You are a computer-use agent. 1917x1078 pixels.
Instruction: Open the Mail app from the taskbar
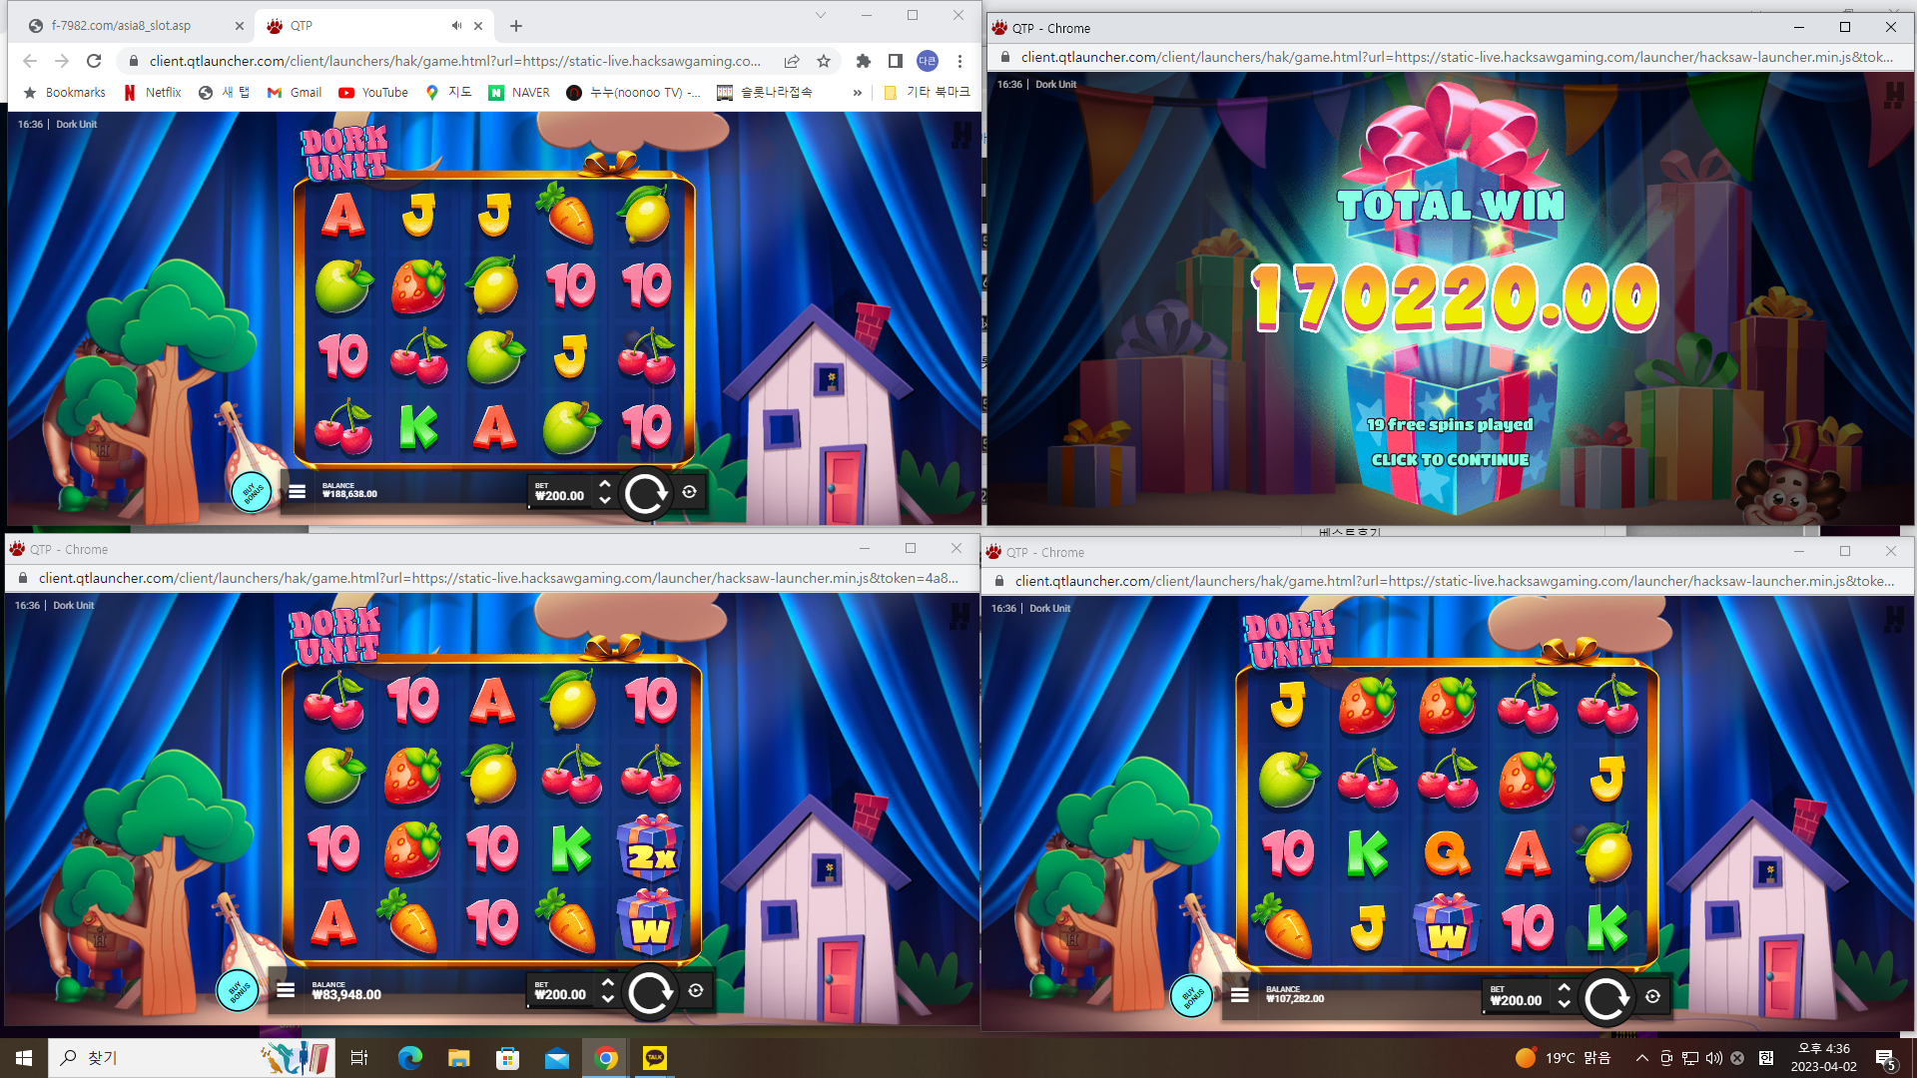click(557, 1058)
